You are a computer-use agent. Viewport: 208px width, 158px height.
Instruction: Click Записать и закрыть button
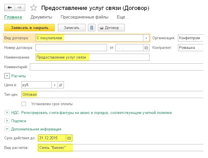[x=30, y=28]
